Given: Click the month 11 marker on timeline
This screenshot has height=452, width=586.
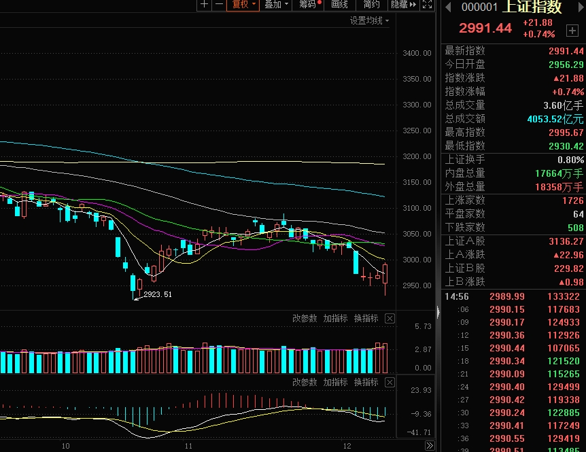Looking at the screenshot, I should 188,446.
